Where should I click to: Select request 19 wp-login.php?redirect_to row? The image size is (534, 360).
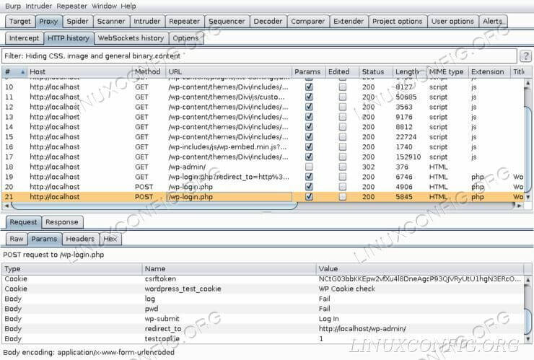[x=263, y=177]
